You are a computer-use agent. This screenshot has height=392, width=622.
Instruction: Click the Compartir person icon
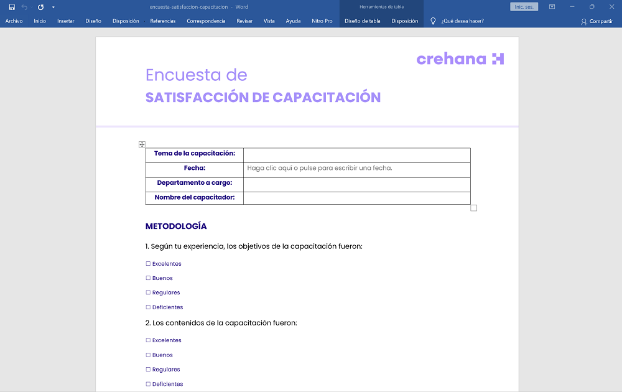[x=583, y=21]
